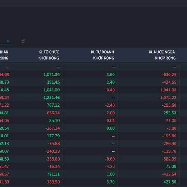The image size is (187, 187).
Task: Select proprietary cell value -4.20
Action: click(x=110, y=166)
